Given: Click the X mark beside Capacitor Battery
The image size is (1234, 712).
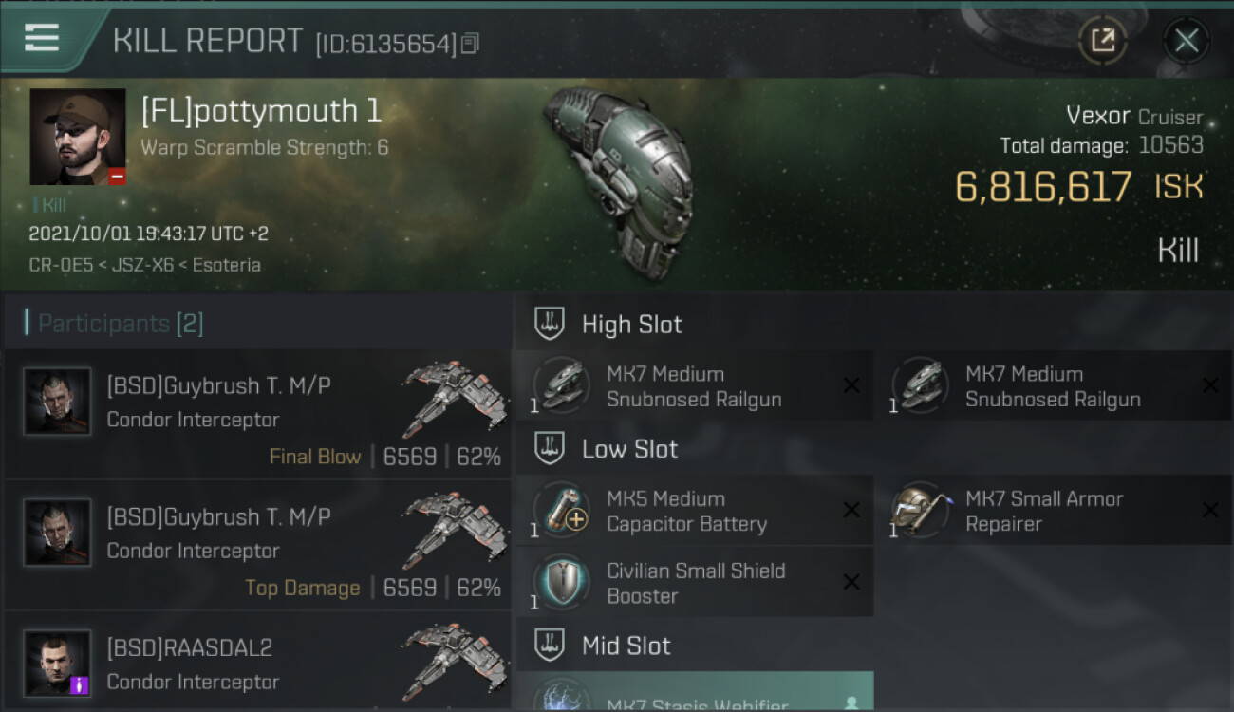Looking at the screenshot, I should (851, 510).
